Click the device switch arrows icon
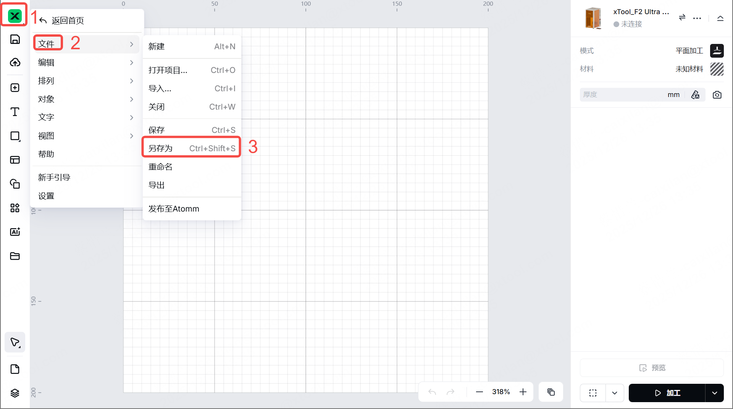Screen dimensions: 733x409 (x=682, y=18)
